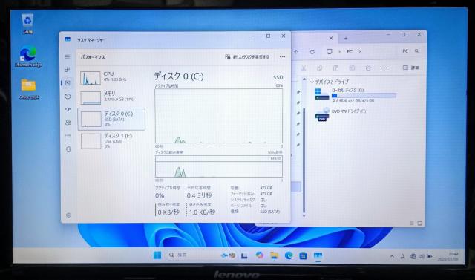Click the 0.4 ミリ秒 average response value

199,195
